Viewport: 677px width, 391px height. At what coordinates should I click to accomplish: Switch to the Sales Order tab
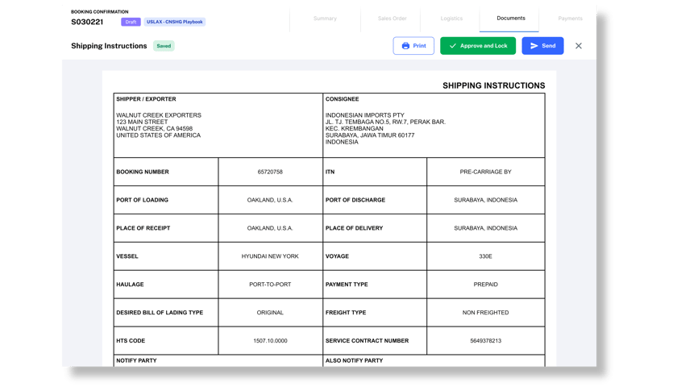pyautogui.click(x=392, y=19)
